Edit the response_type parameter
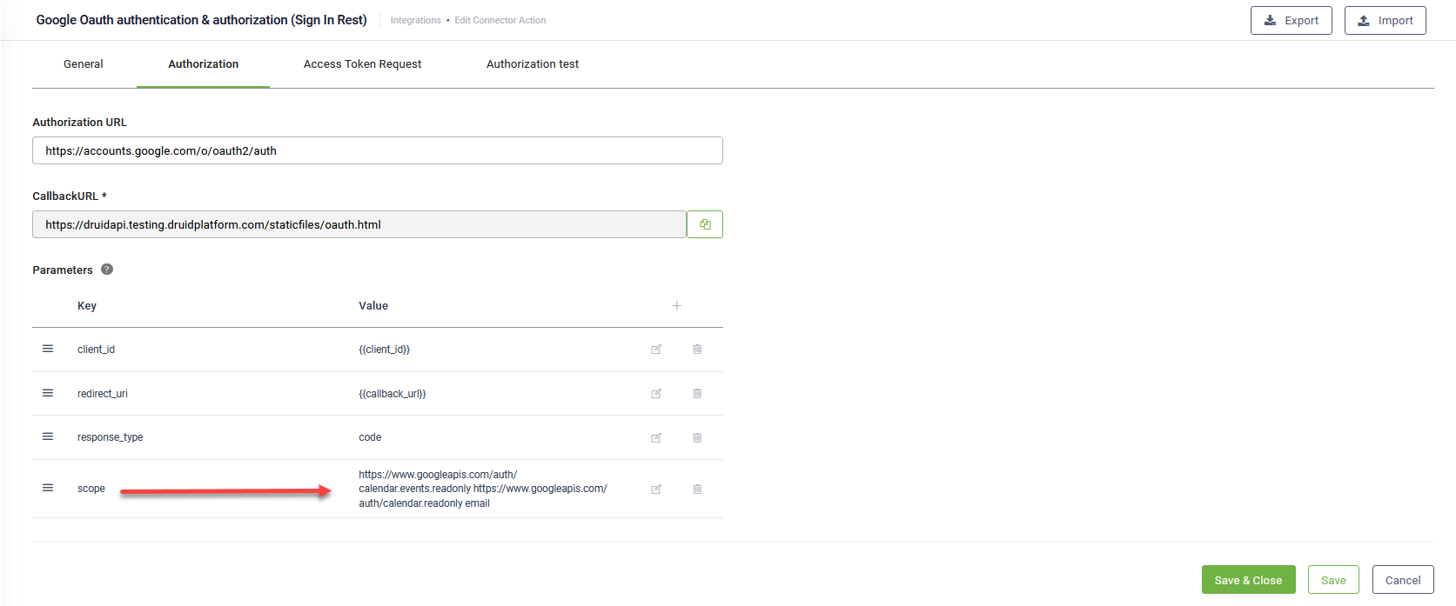Viewport: 1456px width, 606px height. [x=656, y=437]
